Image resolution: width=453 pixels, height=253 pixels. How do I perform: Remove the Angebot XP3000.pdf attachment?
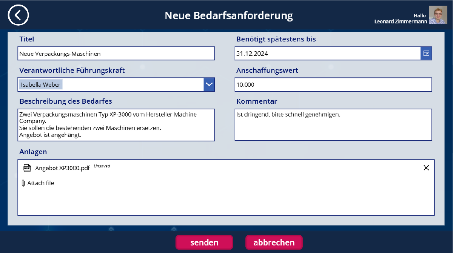(x=426, y=168)
